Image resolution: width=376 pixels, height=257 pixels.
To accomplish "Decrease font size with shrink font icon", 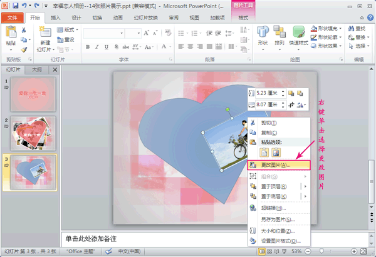I will [155, 33].
